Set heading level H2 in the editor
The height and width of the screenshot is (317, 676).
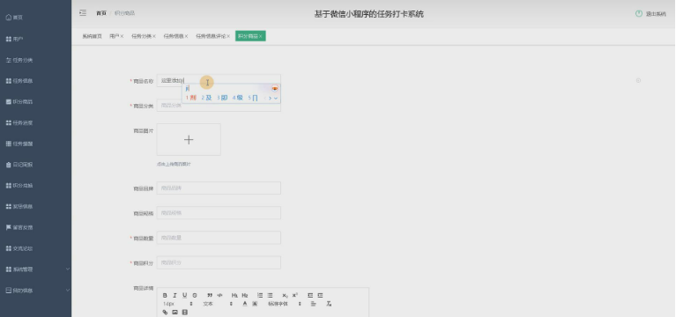[245, 296]
